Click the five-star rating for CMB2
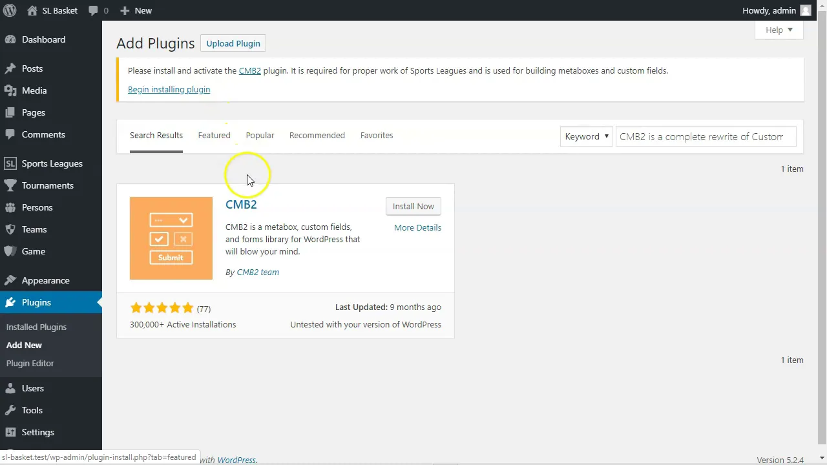 tap(162, 308)
